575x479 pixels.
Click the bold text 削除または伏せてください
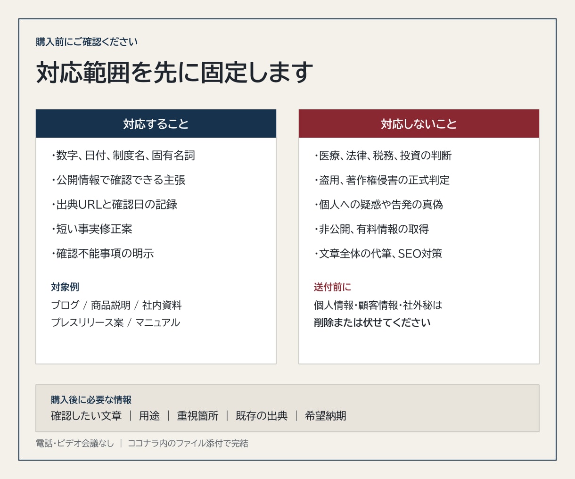372,322
